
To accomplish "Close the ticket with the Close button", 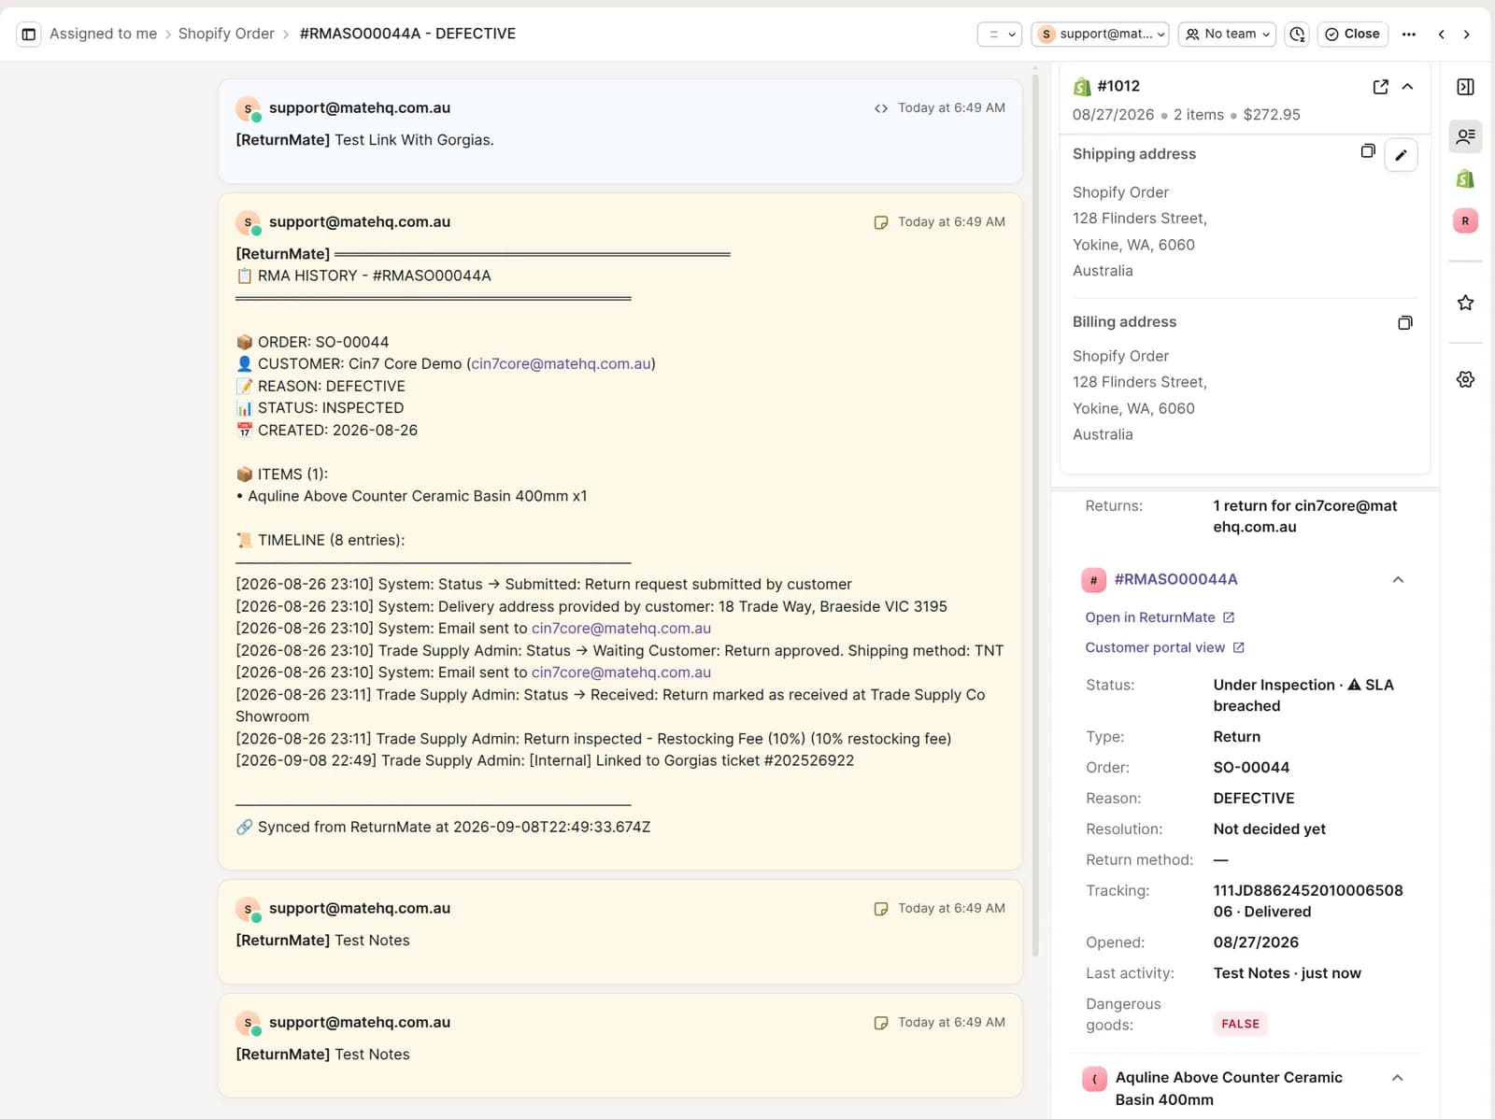I will point(1352,34).
